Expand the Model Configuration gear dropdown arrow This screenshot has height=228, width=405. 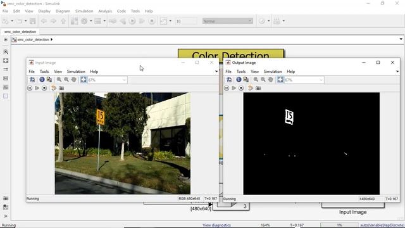[90, 21]
